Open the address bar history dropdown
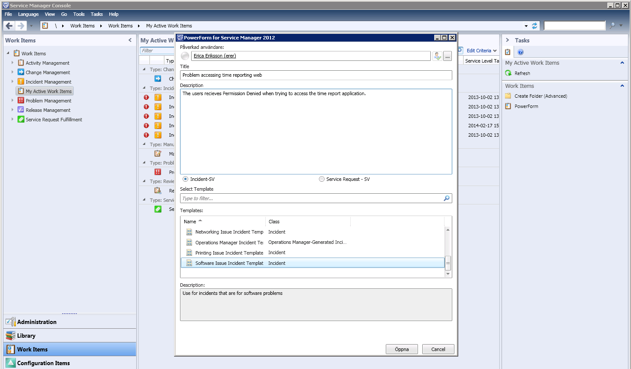Screen dimensions: 631x369 tap(526, 26)
